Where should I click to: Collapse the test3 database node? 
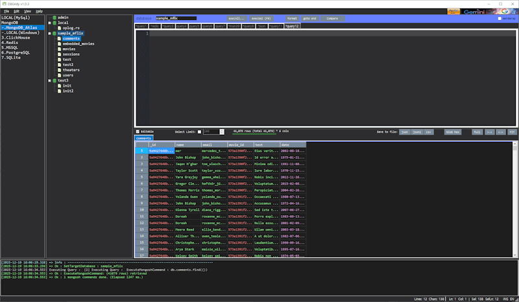[x=50, y=80]
